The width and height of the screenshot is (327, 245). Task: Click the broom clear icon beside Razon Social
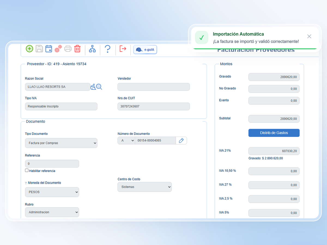coord(93,87)
